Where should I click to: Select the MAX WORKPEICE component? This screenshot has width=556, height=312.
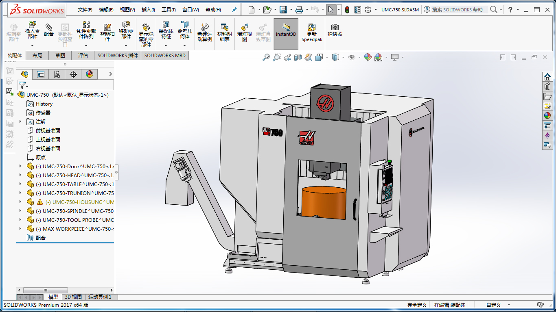tap(70, 229)
